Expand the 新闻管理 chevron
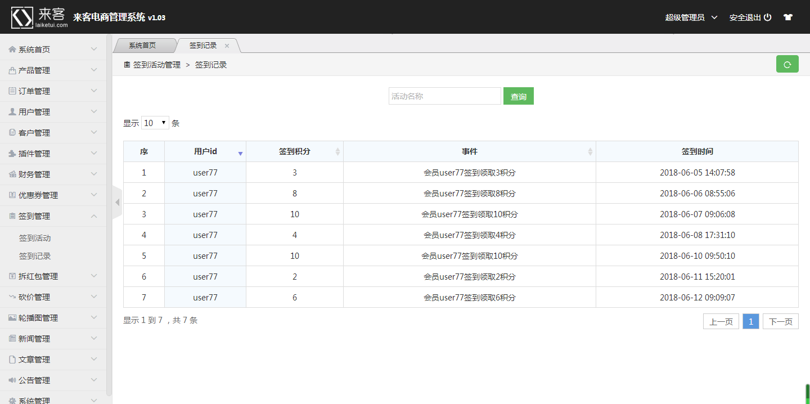Image resolution: width=810 pixels, height=404 pixels. pyautogui.click(x=94, y=339)
